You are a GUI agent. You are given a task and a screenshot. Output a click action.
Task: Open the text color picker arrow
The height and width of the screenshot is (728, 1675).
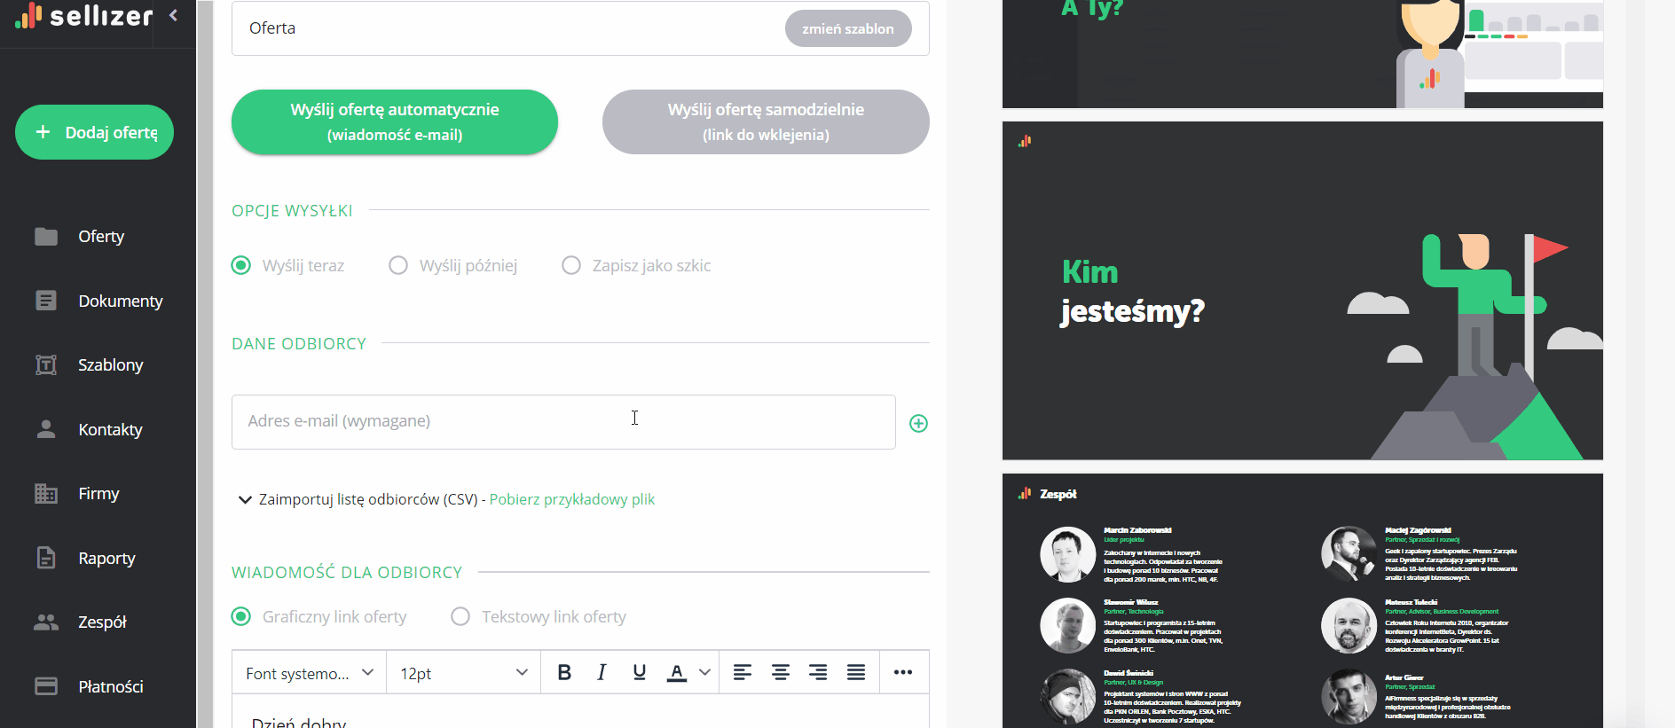click(x=705, y=673)
